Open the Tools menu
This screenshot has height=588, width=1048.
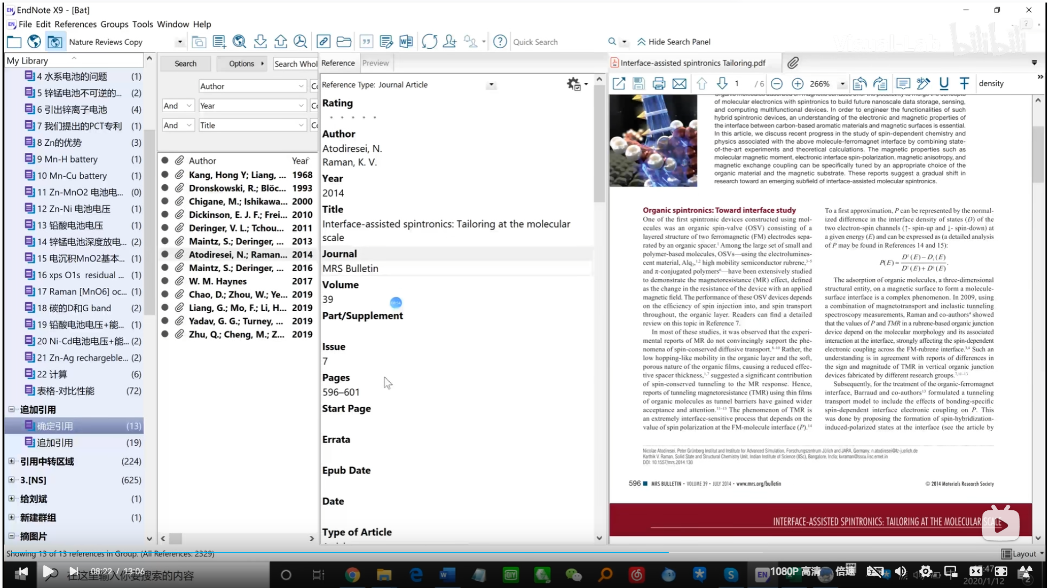coord(143,24)
